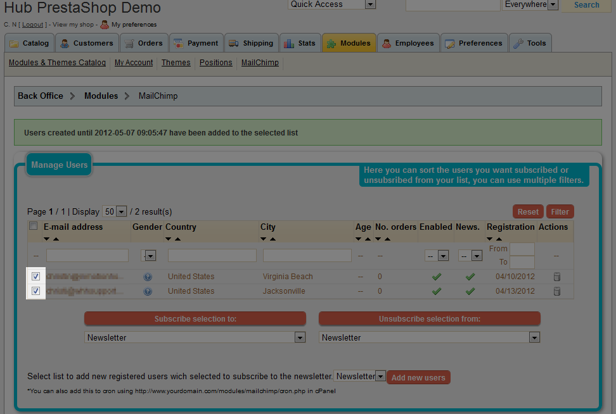Sort Registration column ascending with up arrow

pos(499,239)
